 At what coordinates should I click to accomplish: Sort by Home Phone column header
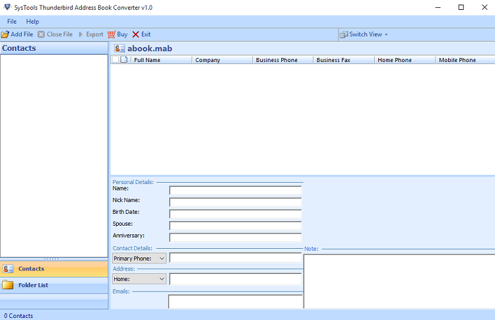(405, 59)
